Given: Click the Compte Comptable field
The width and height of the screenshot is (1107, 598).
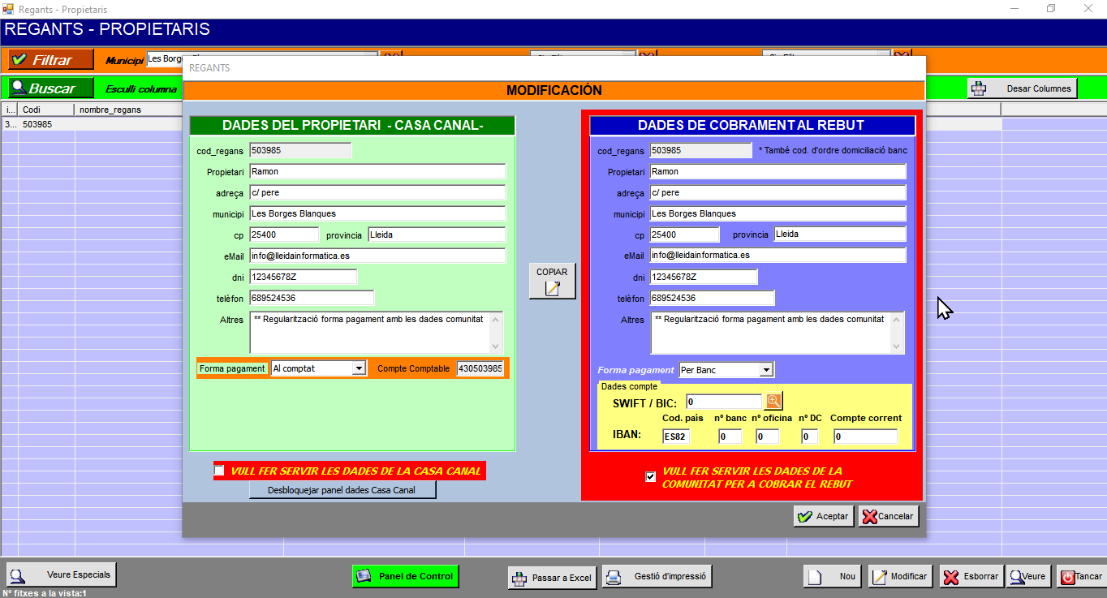Looking at the screenshot, I should click(x=480, y=368).
